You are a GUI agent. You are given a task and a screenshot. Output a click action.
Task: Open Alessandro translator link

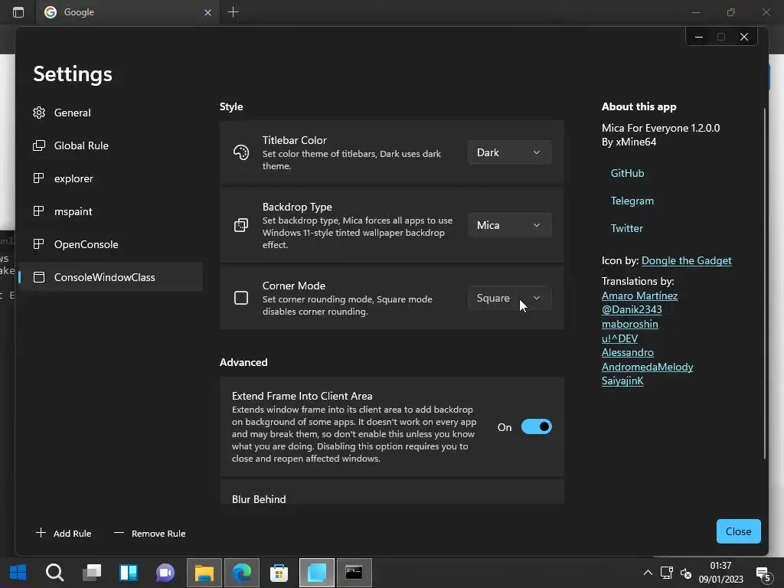(628, 352)
